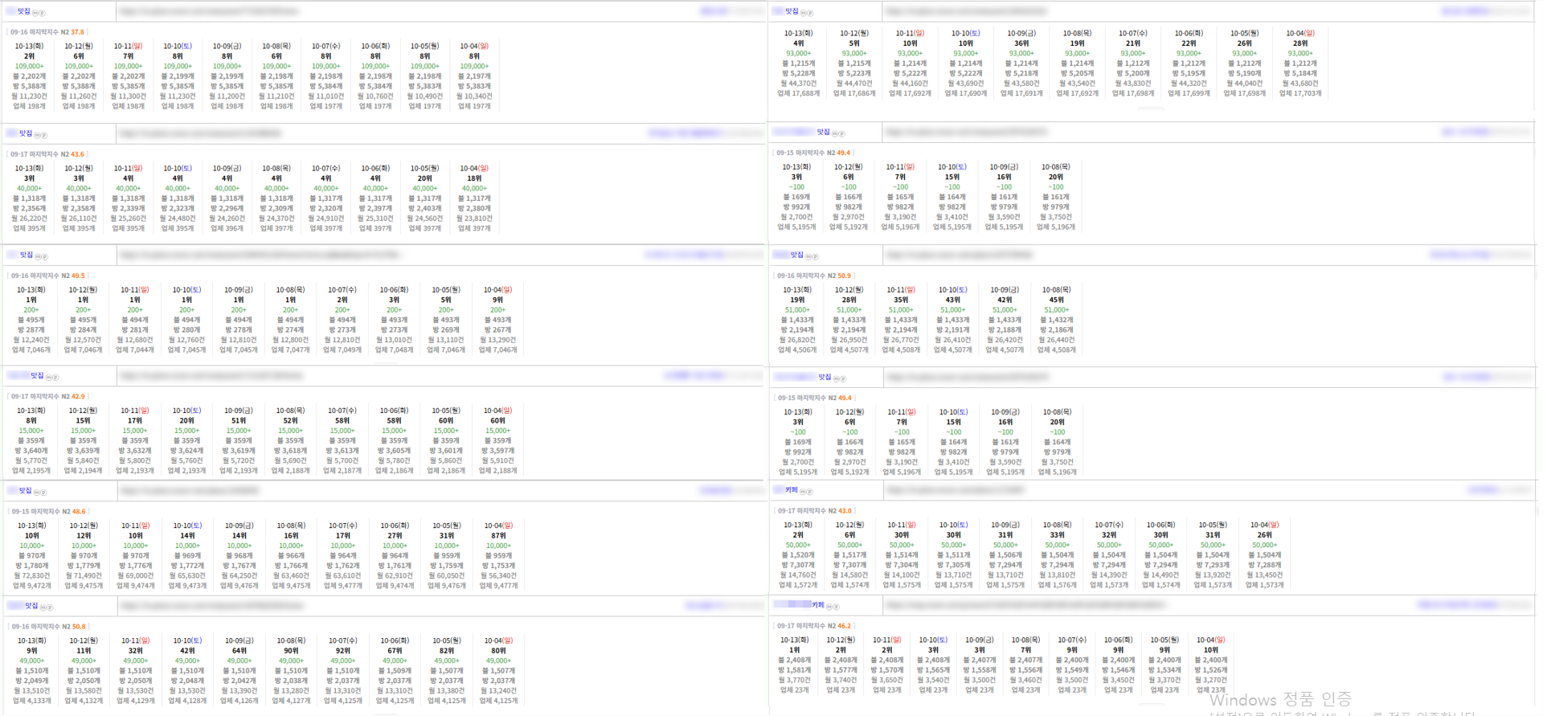Click the '월 14,760건' value
Viewport: 1543px width, 716px height.
(797, 575)
